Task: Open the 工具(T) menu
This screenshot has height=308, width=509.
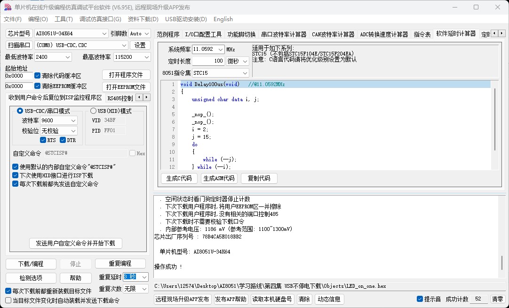Action: pos(64,19)
